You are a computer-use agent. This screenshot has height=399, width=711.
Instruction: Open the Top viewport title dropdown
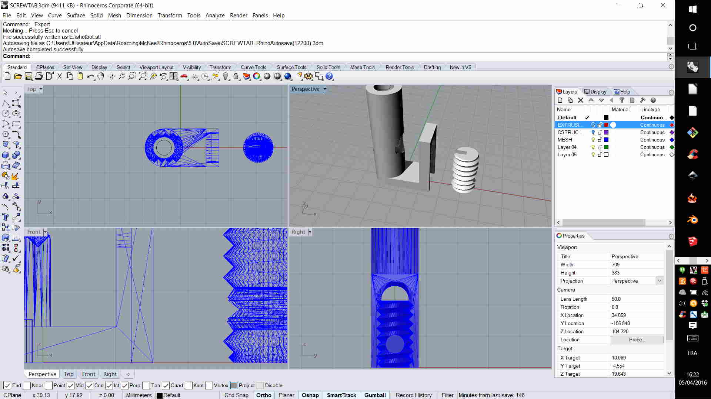[41, 89]
